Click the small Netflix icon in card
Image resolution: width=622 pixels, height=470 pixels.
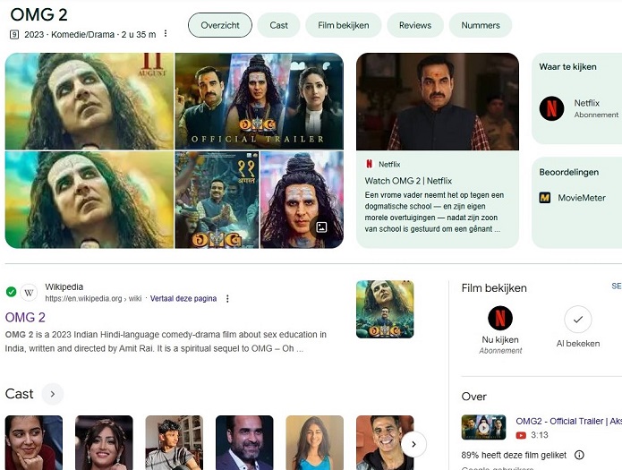(370, 164)
